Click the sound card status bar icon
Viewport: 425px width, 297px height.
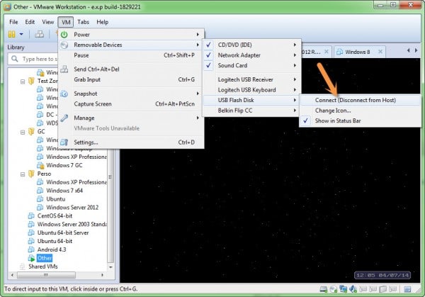click(353, 289)
